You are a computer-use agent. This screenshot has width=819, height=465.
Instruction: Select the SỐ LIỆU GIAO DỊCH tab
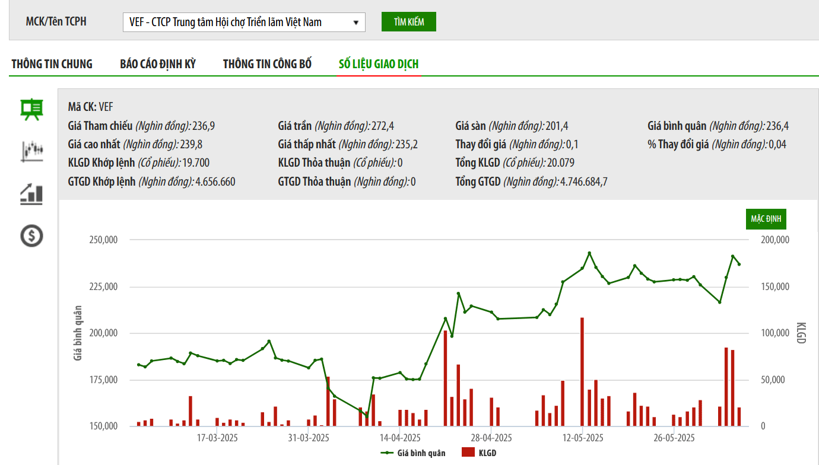click(x=379, y=64)
